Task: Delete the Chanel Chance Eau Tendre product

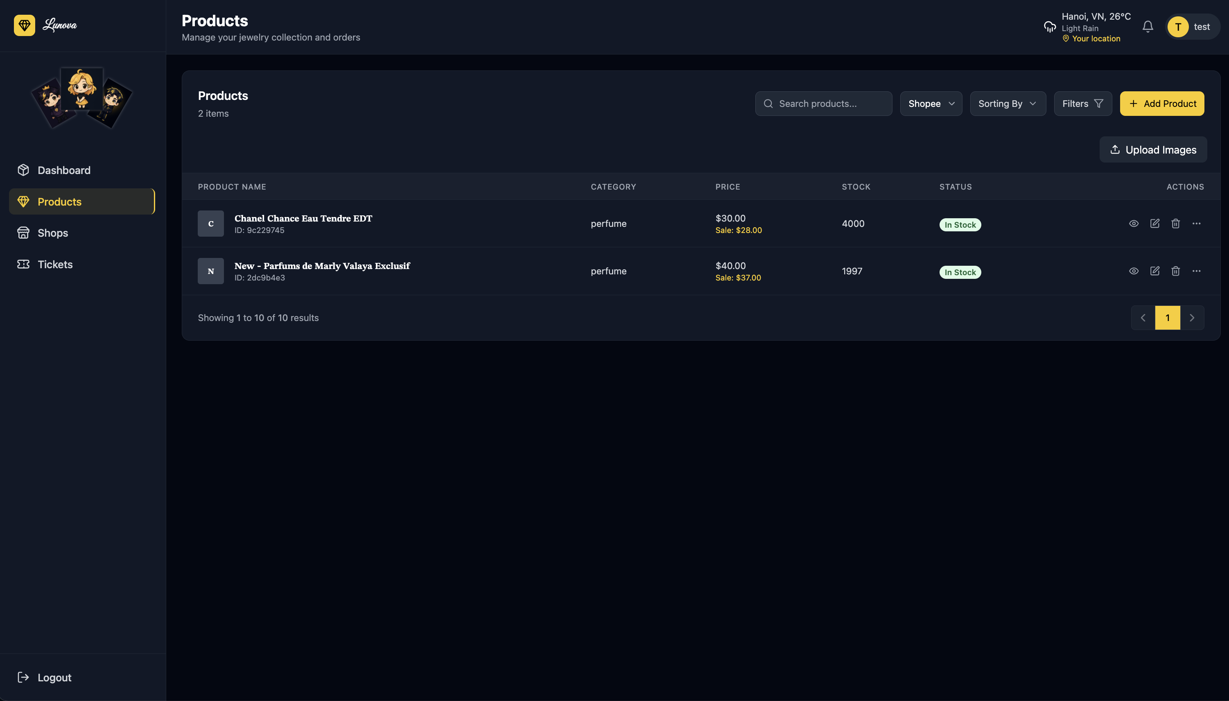Action: [1175, 224]
